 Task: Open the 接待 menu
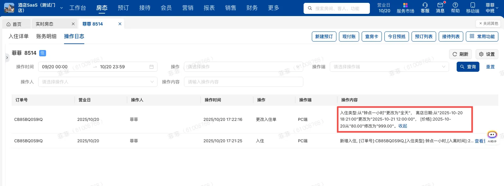click(145, 8)
